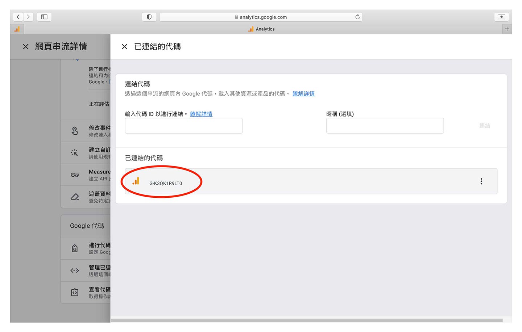Click the Safari forward button

tap(28, 17)
